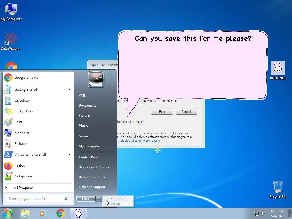The height and width of the screenshot is (219, 292).
Task: Click the arrow next to Lock button
Action: [98, 199]
